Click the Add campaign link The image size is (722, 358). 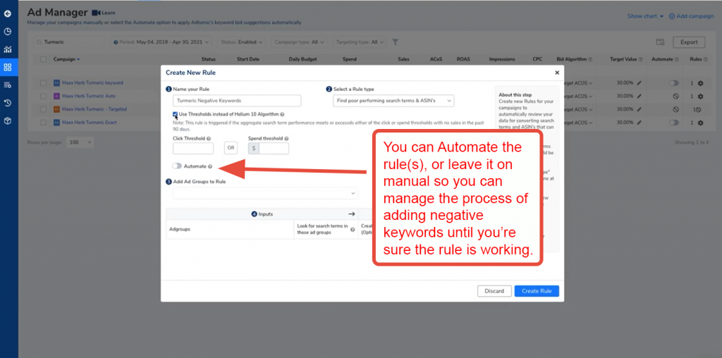(691, 16)
